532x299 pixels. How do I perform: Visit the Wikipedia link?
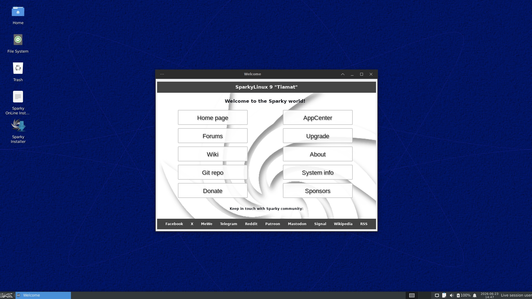343,224
